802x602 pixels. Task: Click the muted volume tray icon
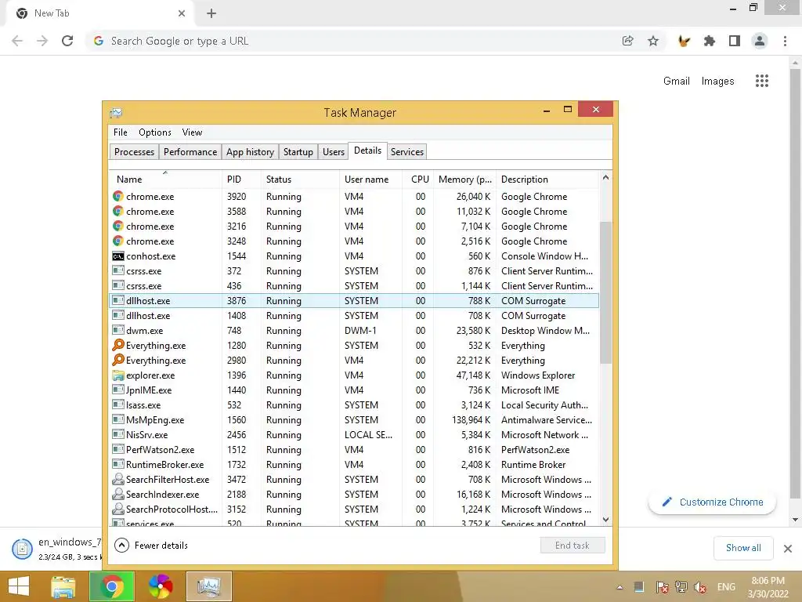(x=700, y=587)
